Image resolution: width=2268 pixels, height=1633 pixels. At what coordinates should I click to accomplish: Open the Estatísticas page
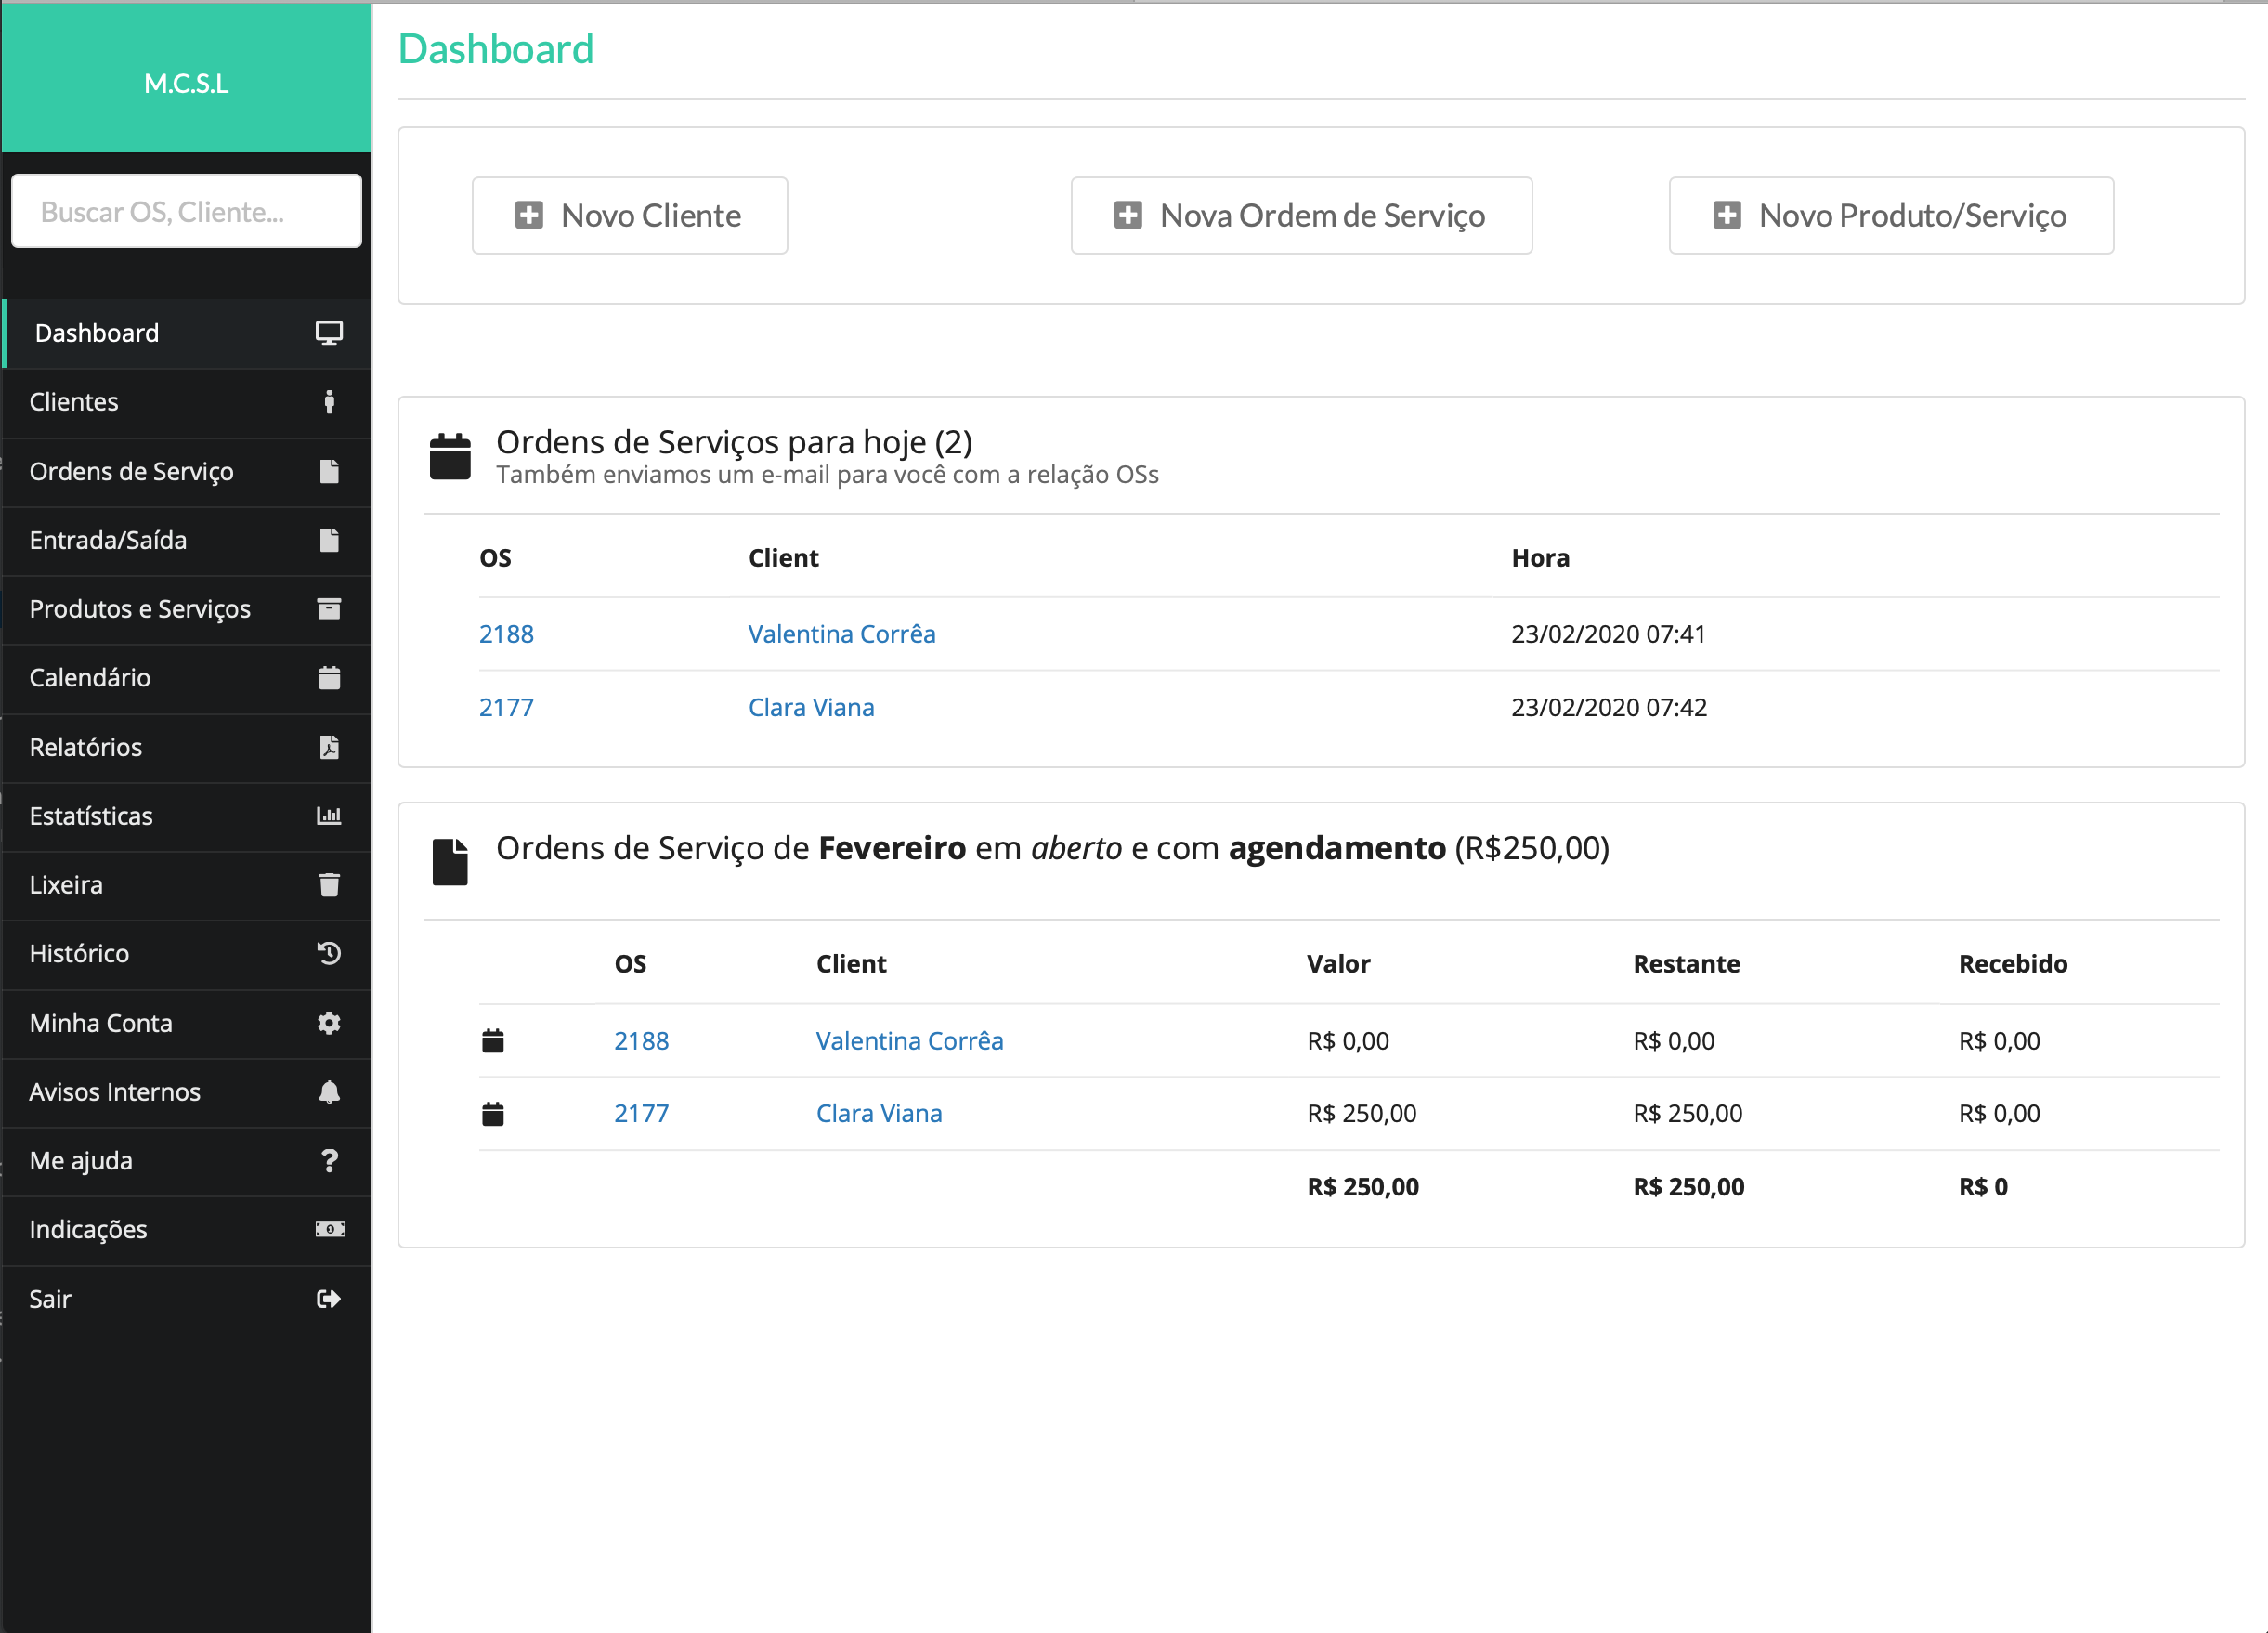point(187,816)
